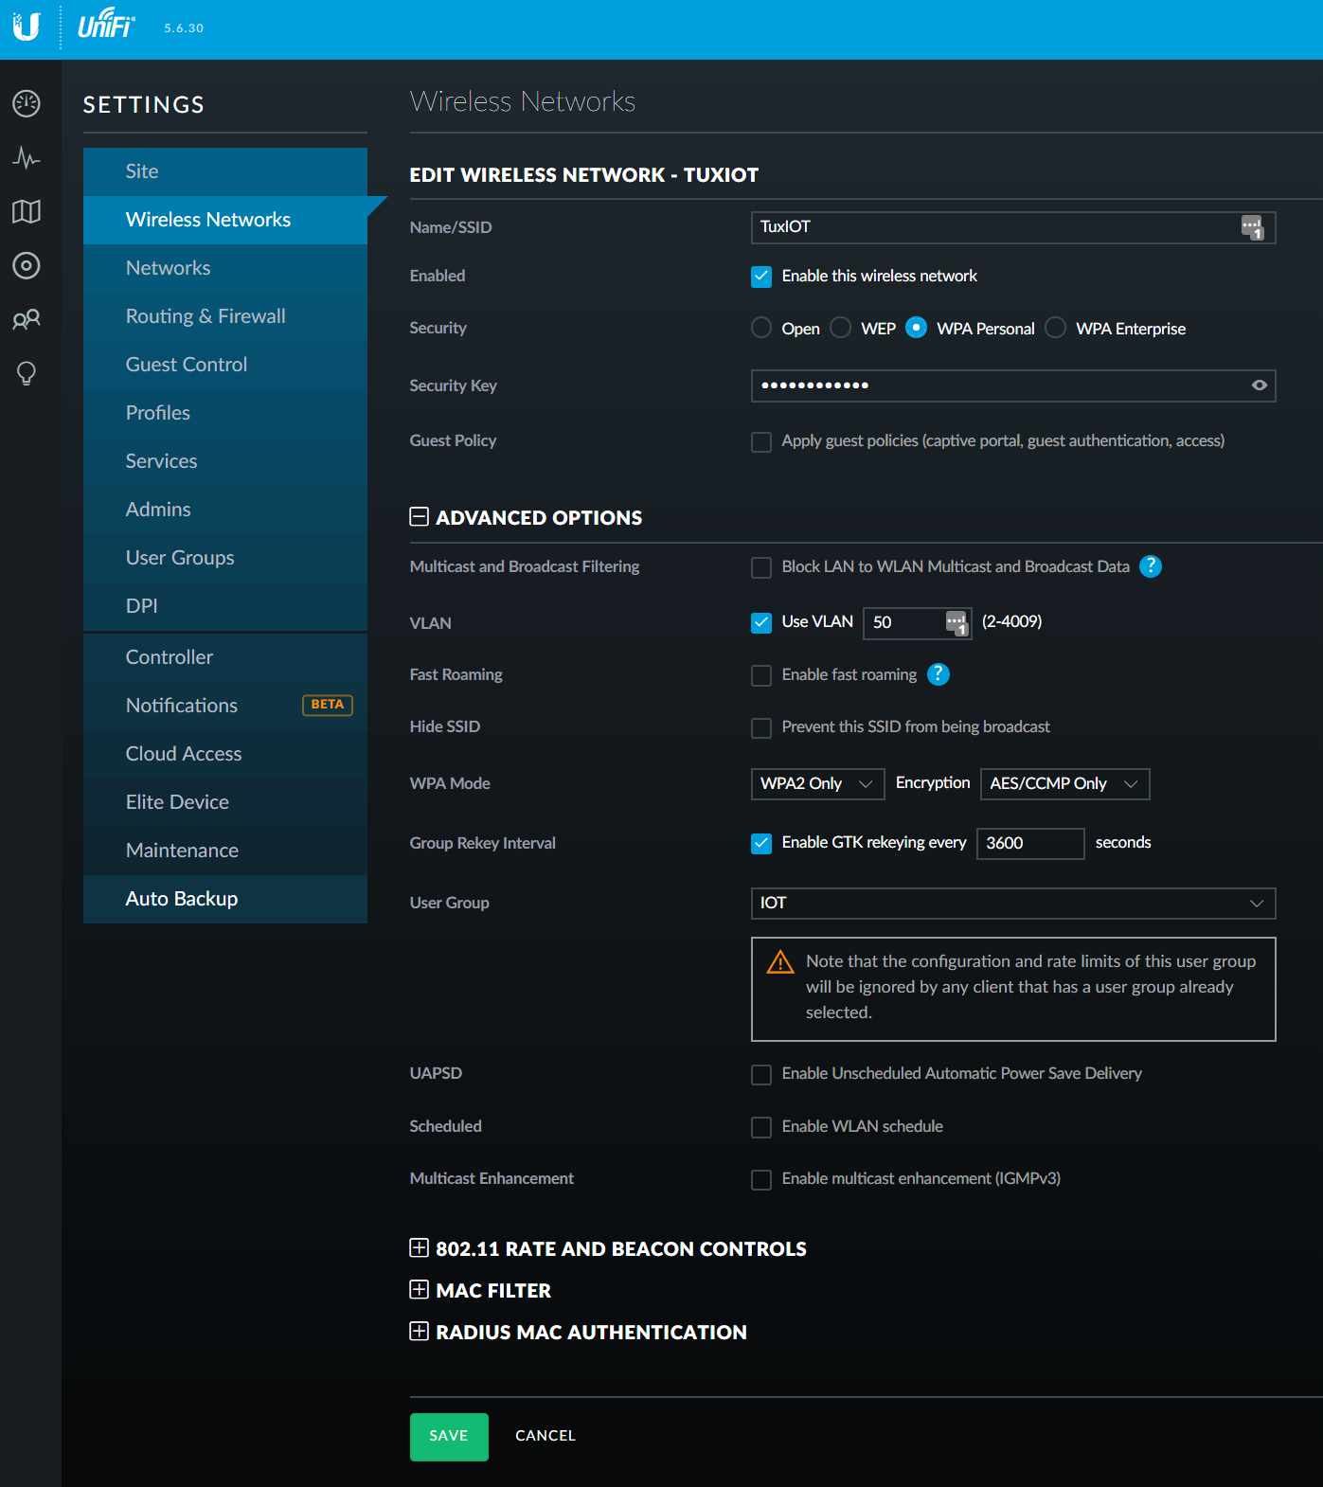Toggle Enable GTK rekeying checkbox

pos(761,843)
